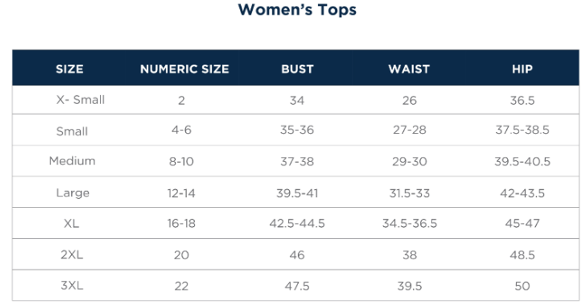Click the hip value 37.5-38.5
Viewport: 588px width, 308px height.
click(x=522, y=130)
